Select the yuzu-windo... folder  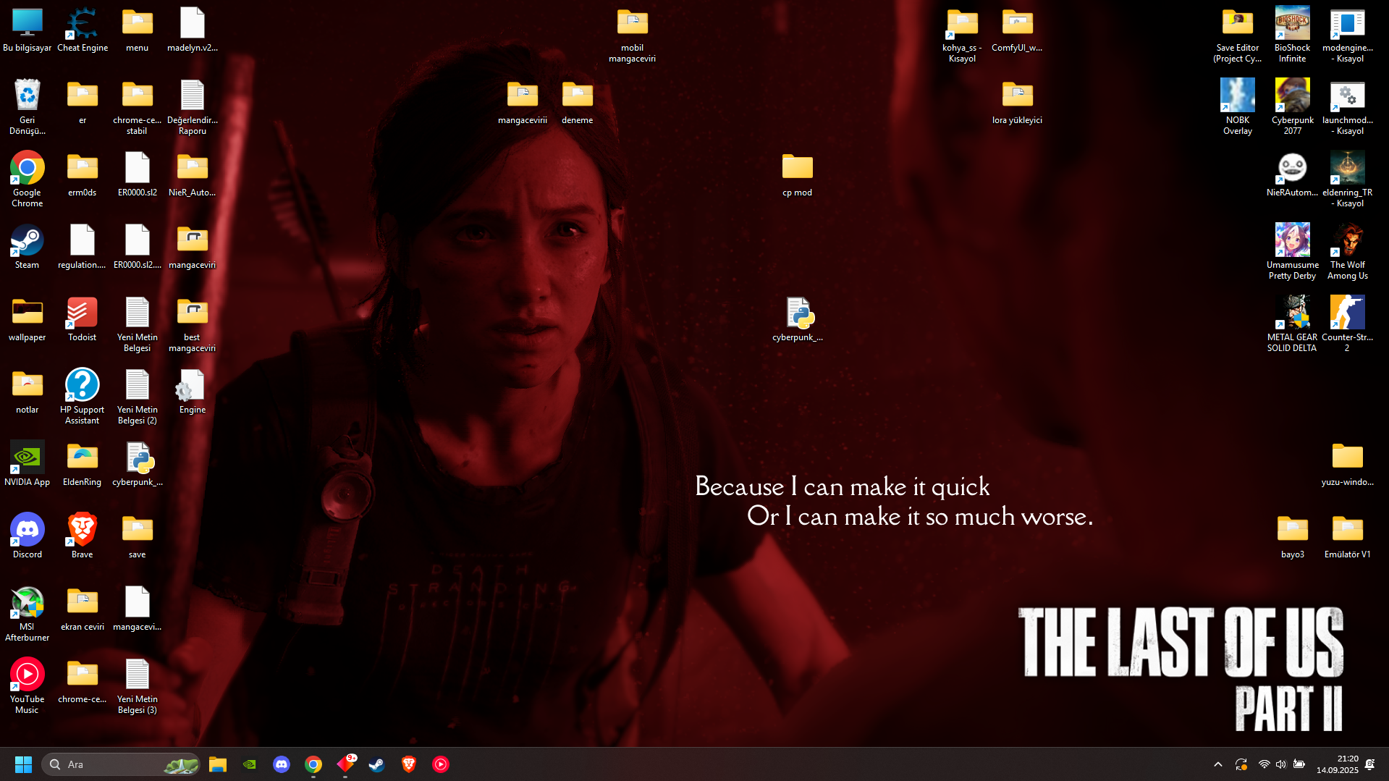[x=1348, y=464]
